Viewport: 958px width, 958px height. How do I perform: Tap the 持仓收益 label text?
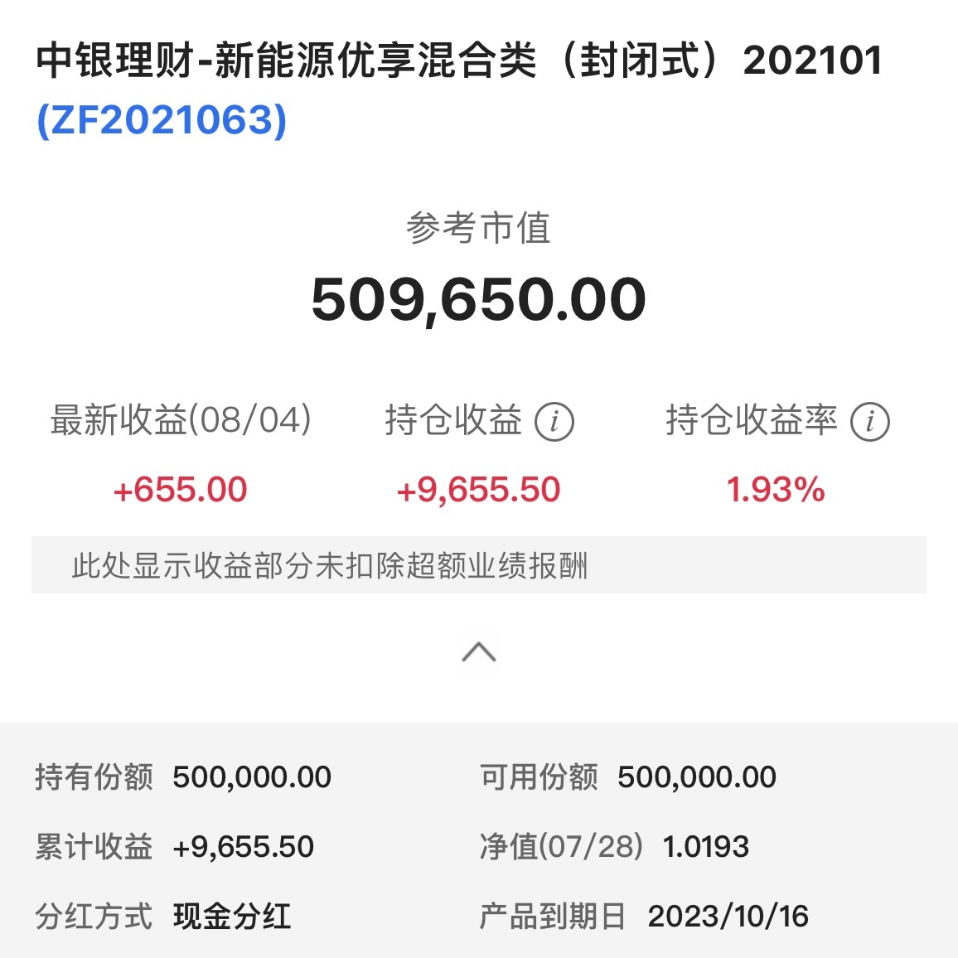pyautogui.click(x=453, y=420)
